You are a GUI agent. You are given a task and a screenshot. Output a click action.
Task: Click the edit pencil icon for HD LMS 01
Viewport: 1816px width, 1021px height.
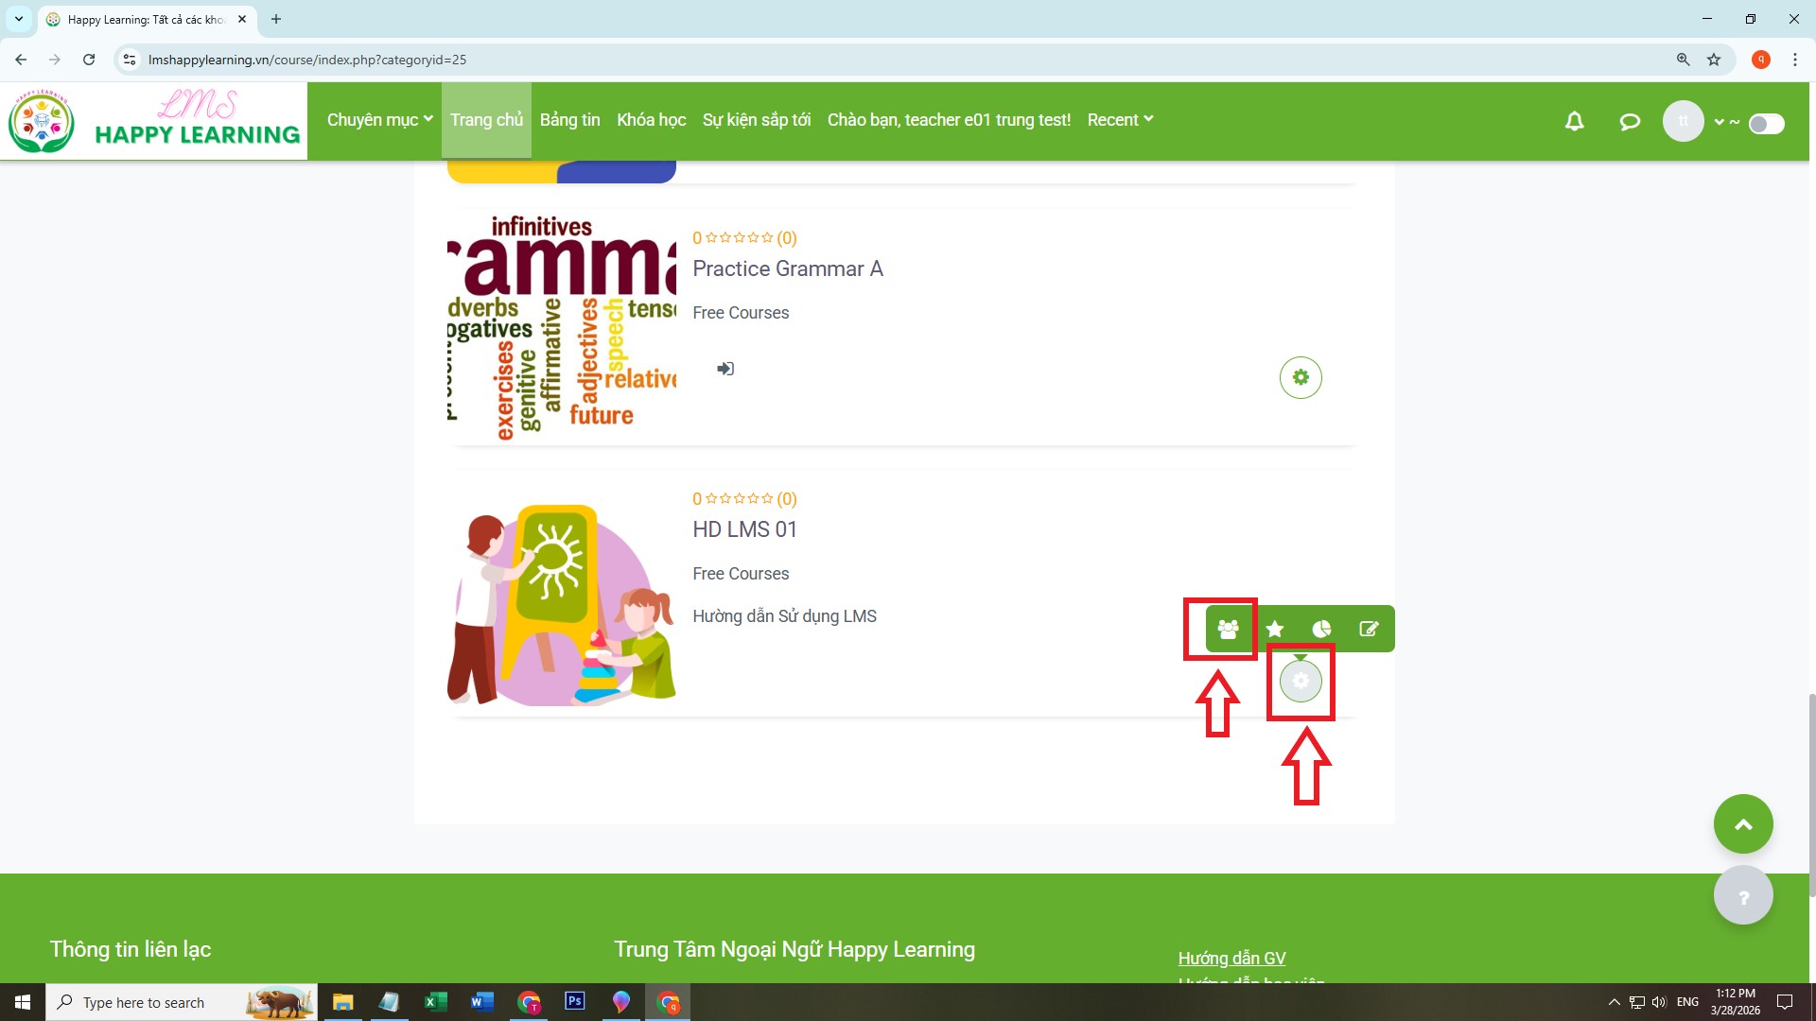1369,629
